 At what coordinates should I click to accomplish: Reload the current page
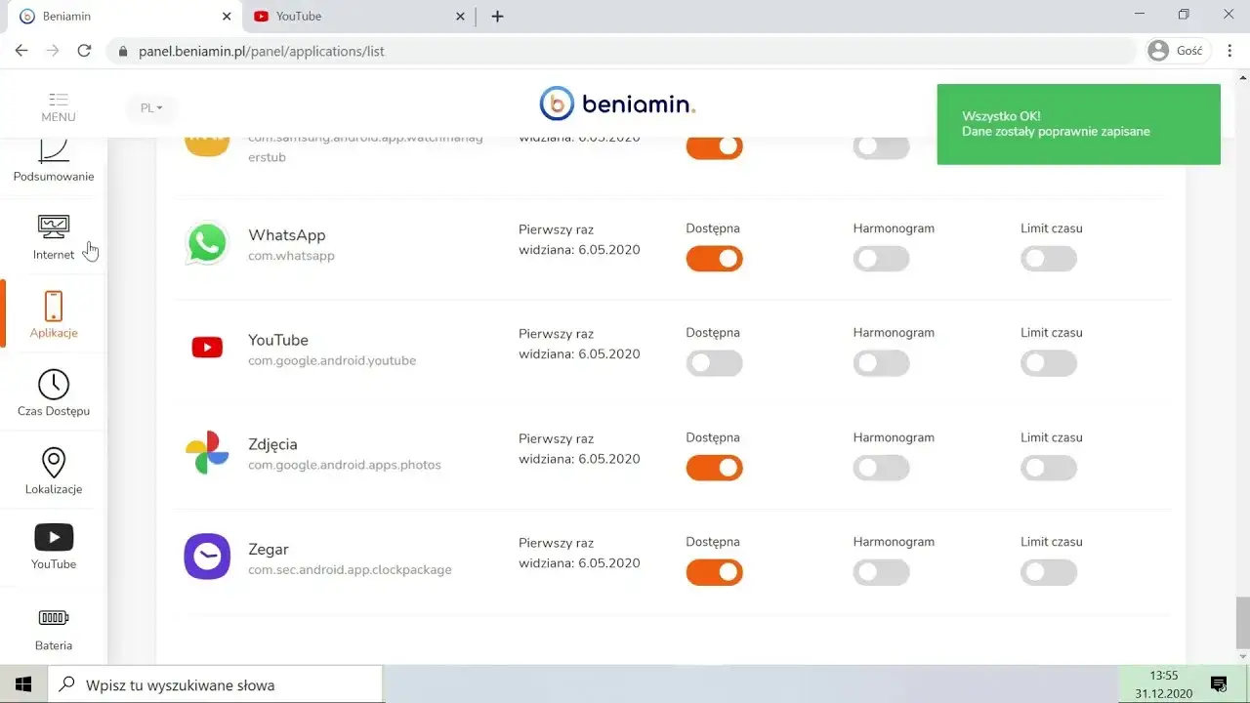(x=84, y=51)
